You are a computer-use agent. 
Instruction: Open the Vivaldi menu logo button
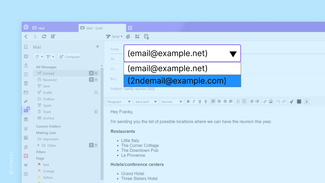26,27
